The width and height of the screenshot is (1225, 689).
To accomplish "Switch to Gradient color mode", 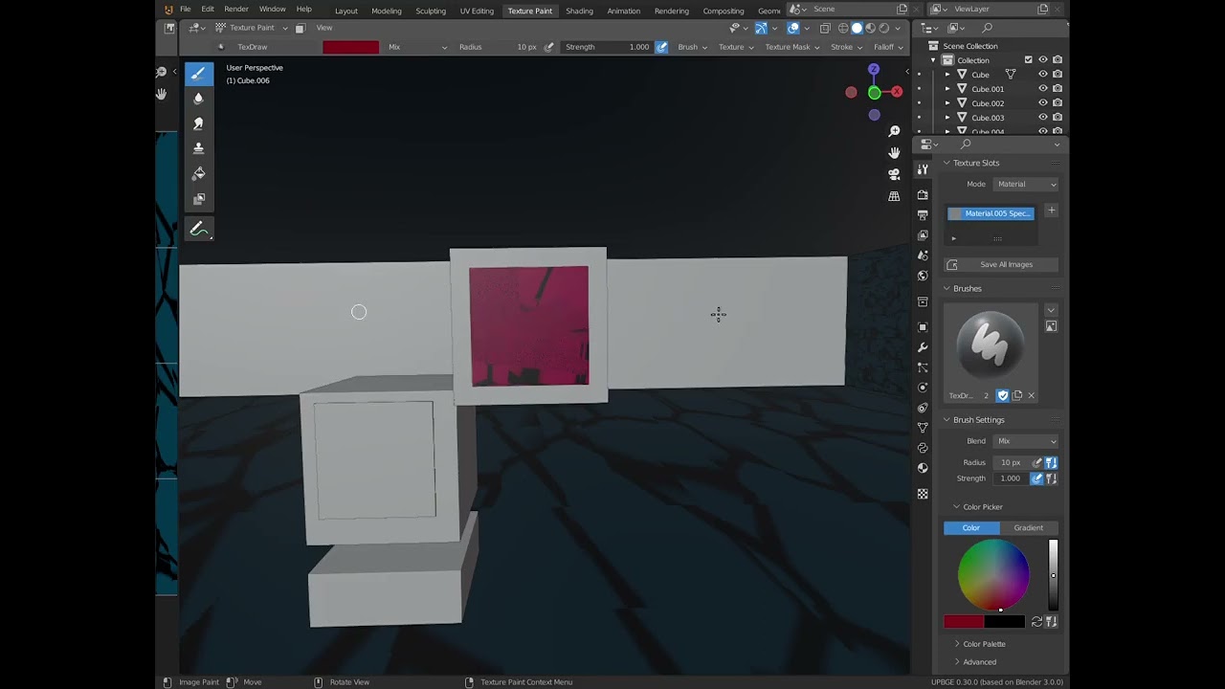I will (1029, 528).
